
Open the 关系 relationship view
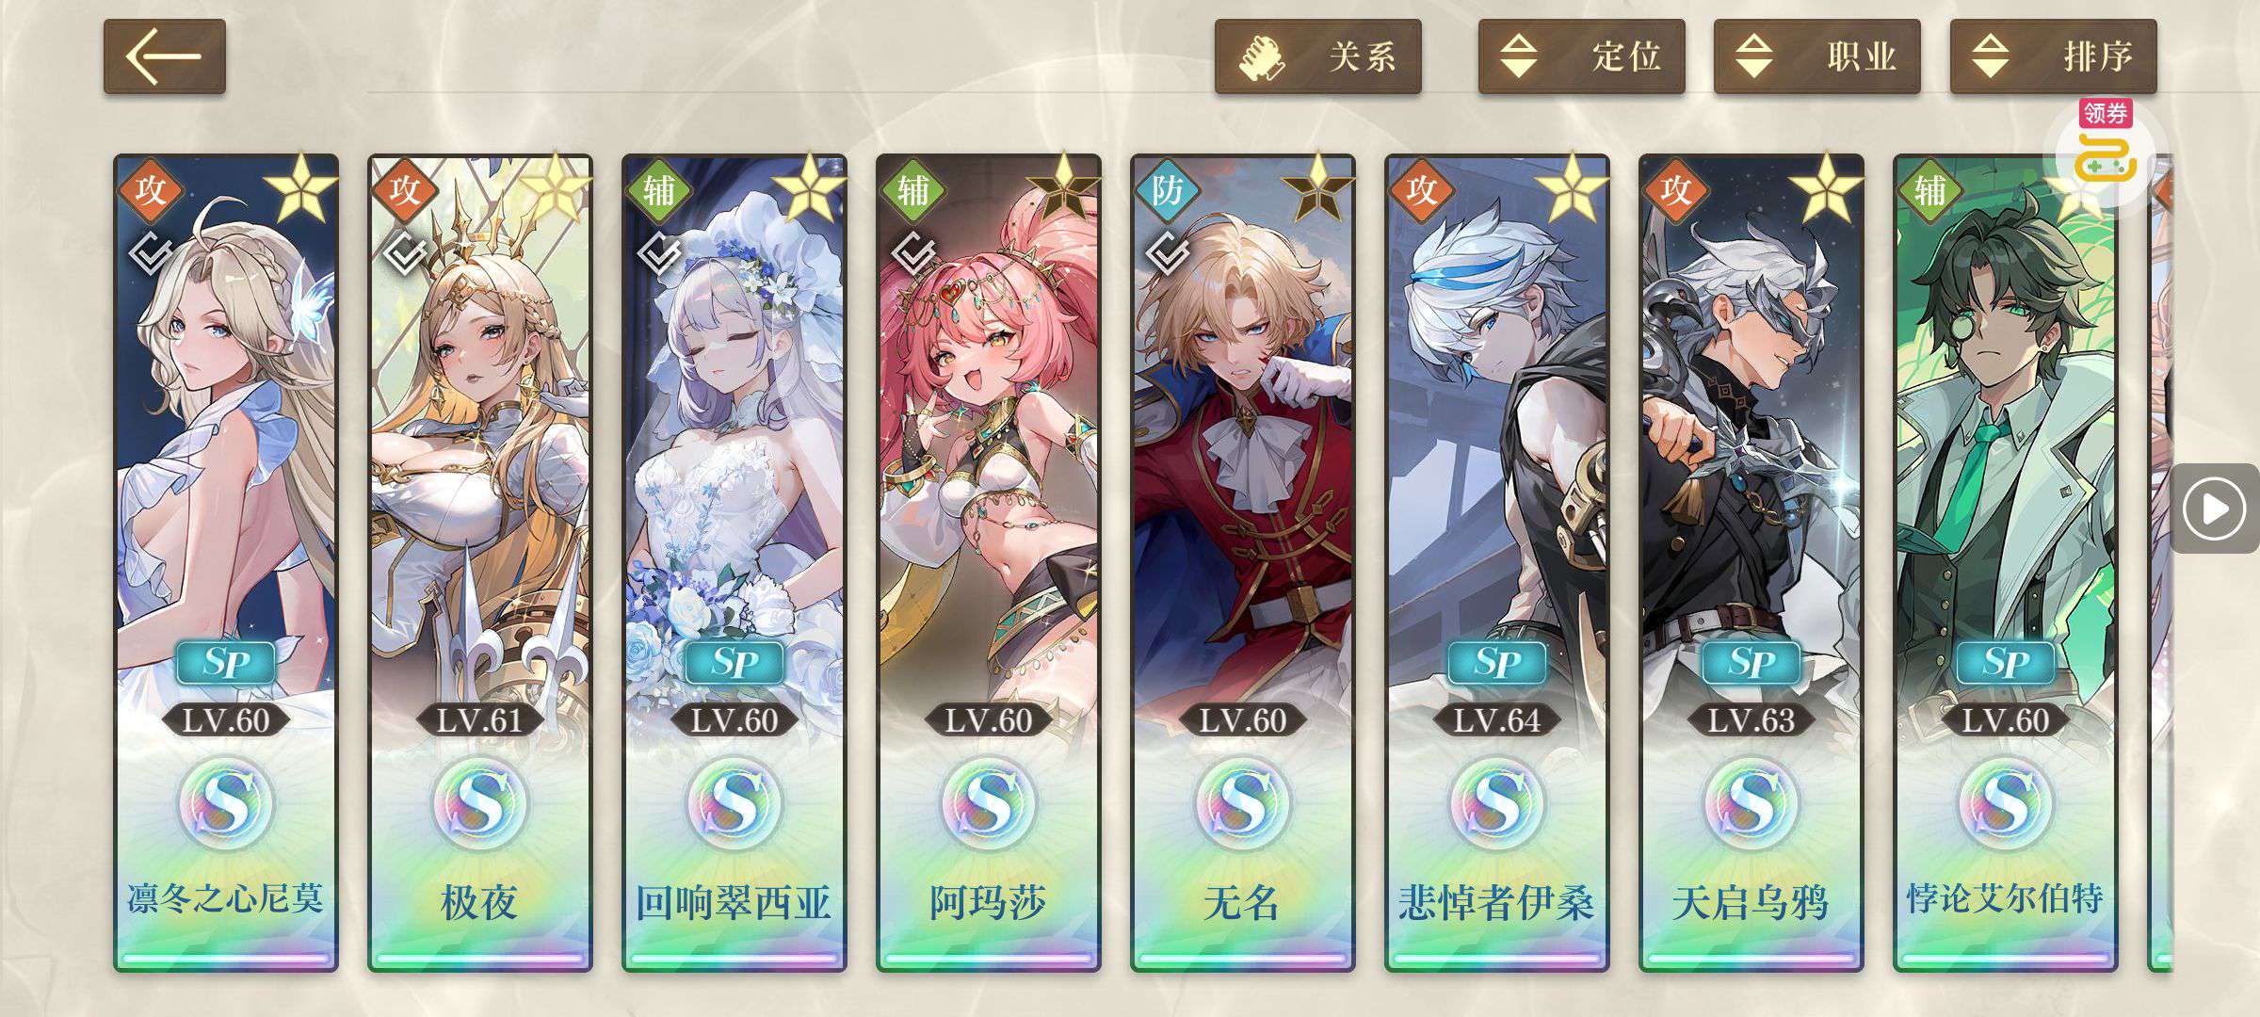(1317, 56)
